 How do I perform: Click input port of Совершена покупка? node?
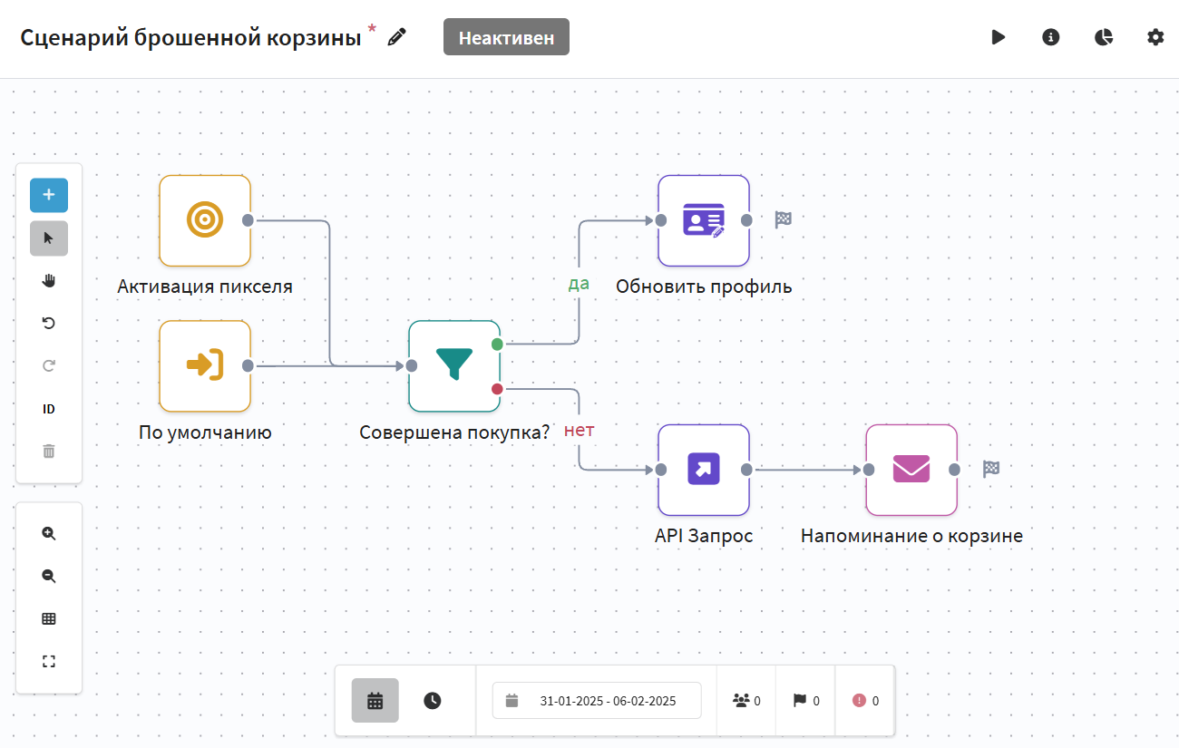tap(412, 365)
